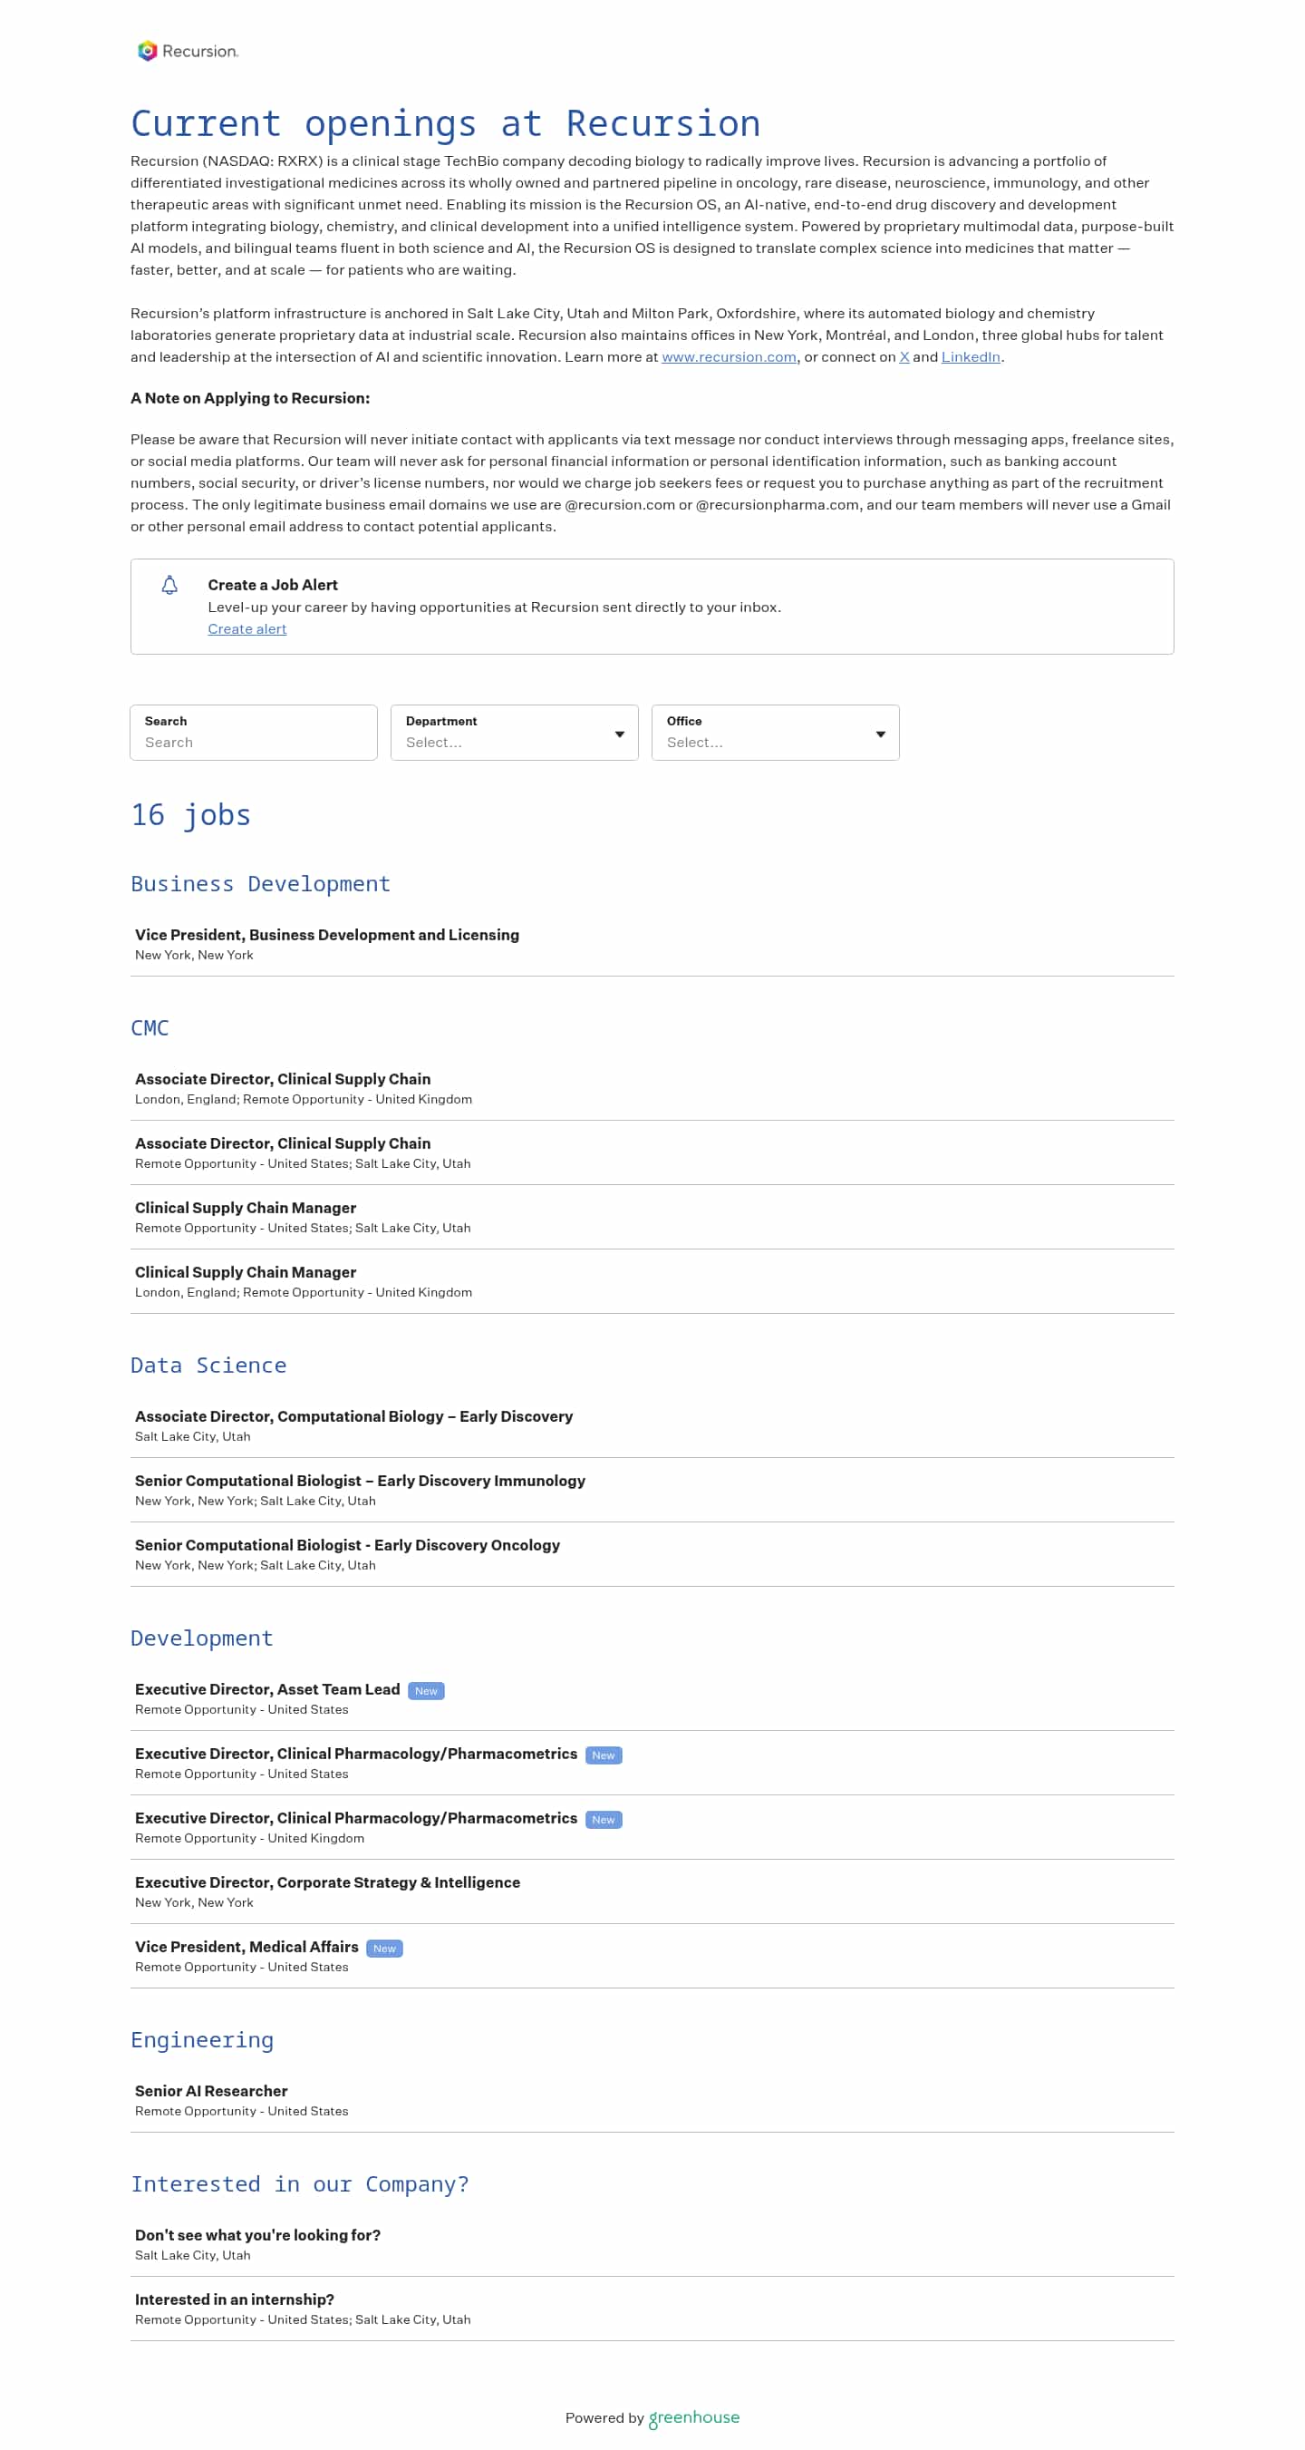The width and height of the screenshot is (1305, 2450).
Task: Open the "Interested in an internship?" listing
Action: [x=652, y=2309]
